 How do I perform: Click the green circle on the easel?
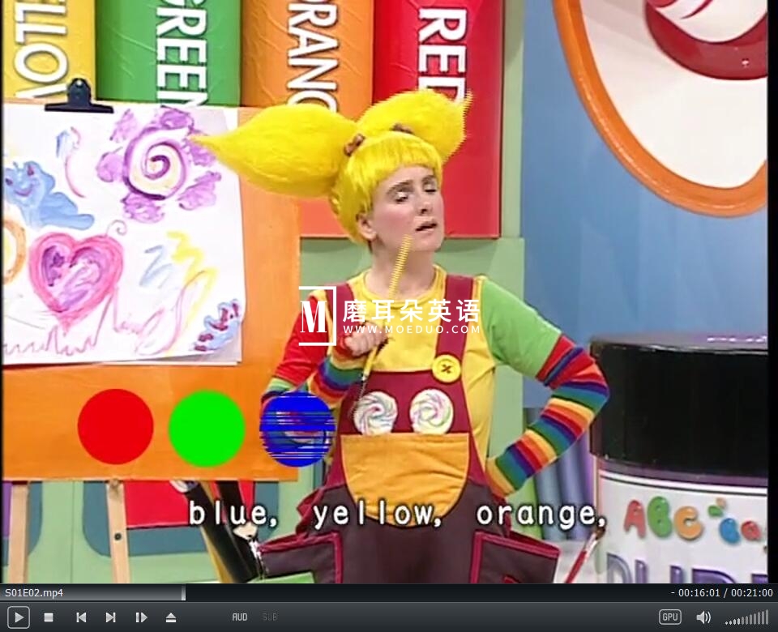[206, 428]
